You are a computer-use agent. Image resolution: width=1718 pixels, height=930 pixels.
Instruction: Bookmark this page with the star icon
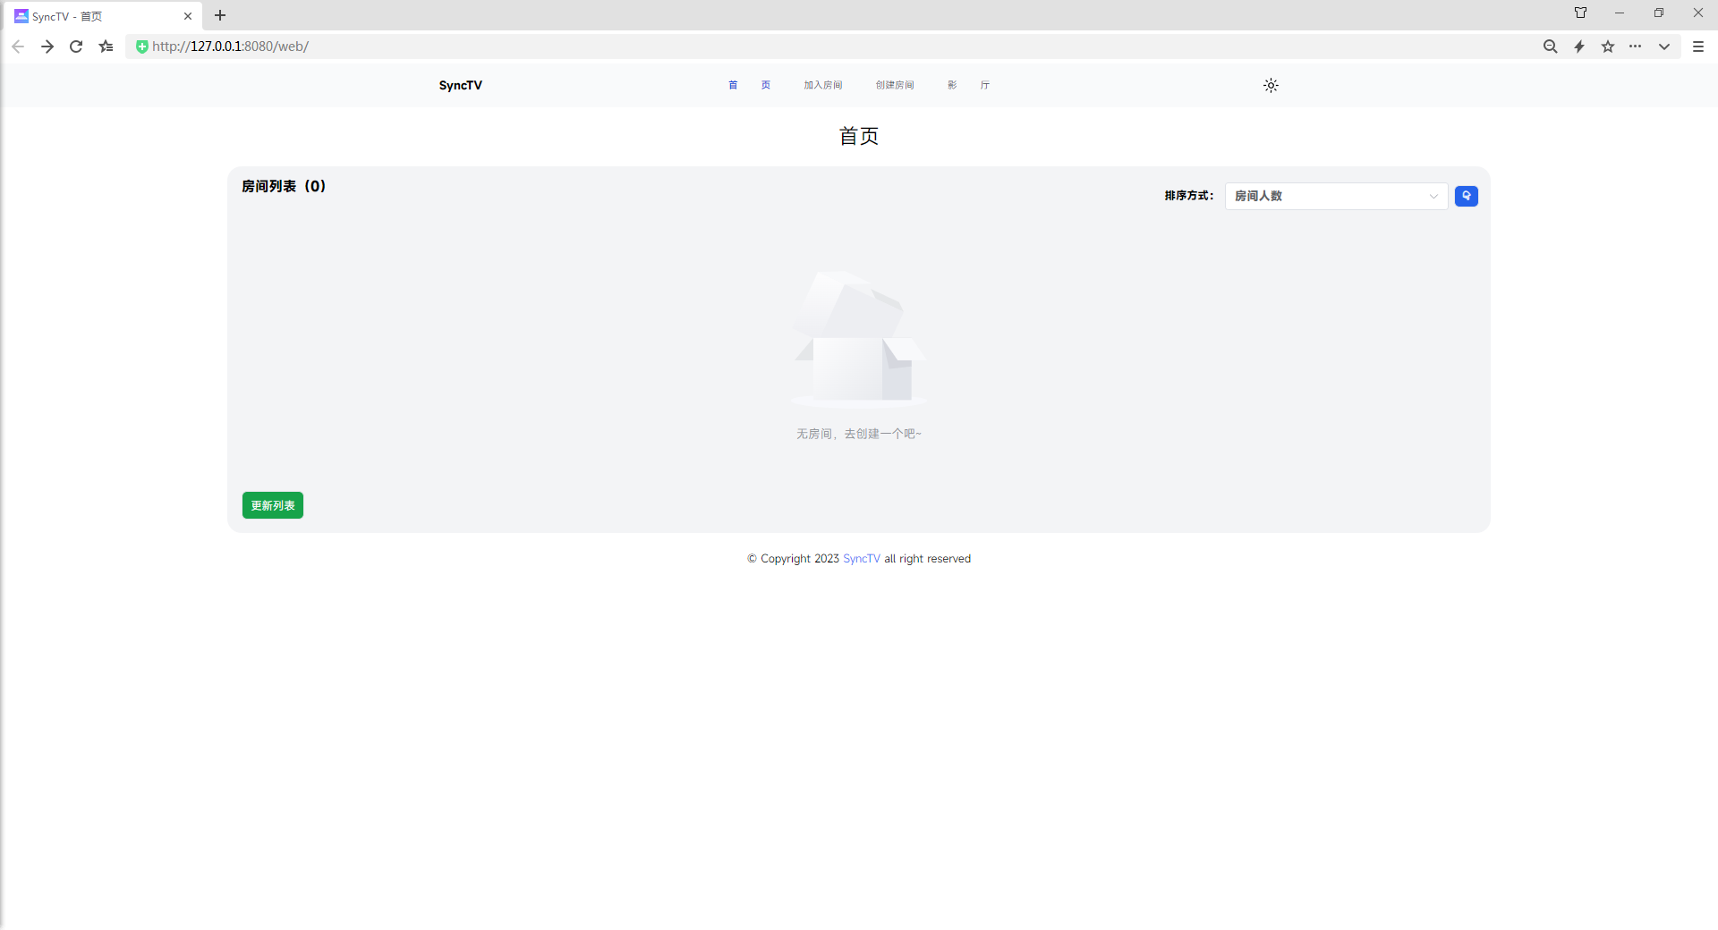point(1608,46)
